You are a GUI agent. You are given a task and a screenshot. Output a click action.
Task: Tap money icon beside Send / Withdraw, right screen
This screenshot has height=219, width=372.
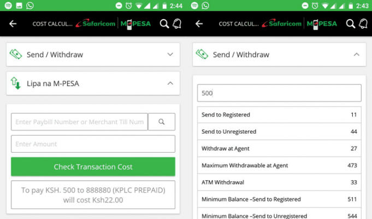point(202,54)
